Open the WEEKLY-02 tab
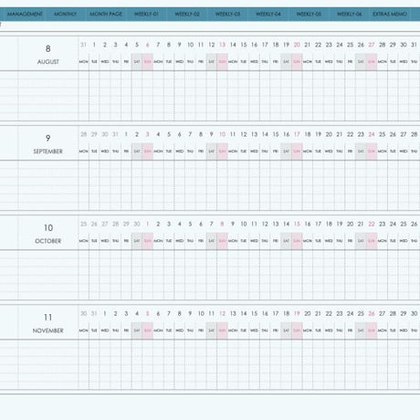 coord(187,14)
